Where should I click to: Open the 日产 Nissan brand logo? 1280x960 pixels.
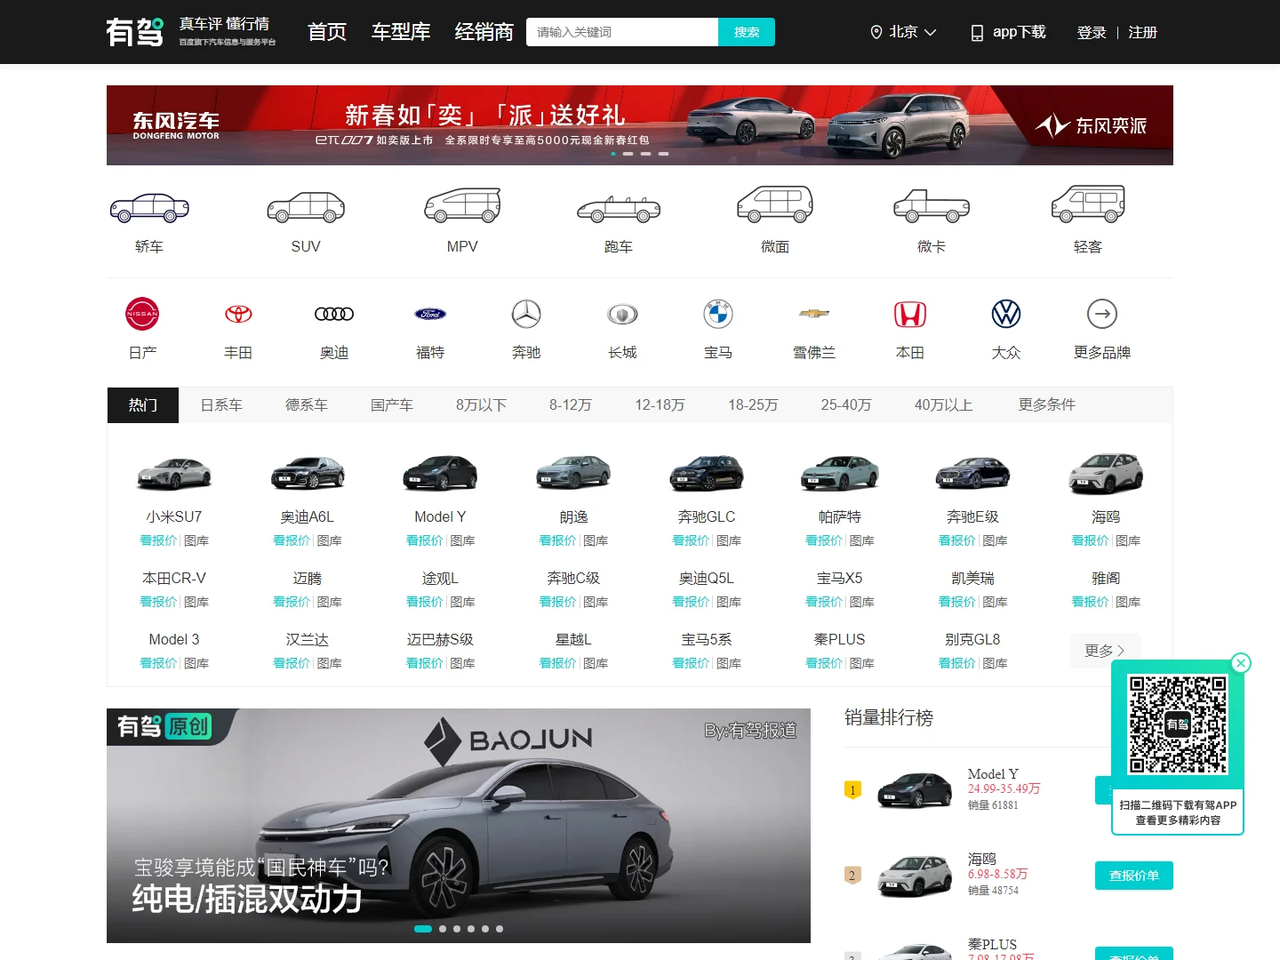click(142, 314)
